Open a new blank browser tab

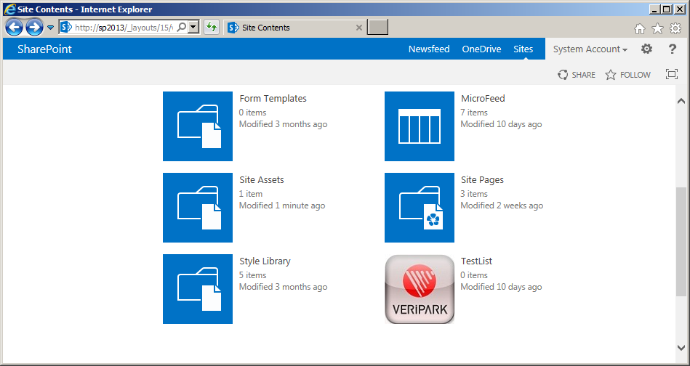click(377, 28)
